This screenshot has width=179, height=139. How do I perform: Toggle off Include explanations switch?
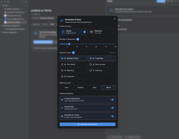pyautogui.click(x=112, y=100)
